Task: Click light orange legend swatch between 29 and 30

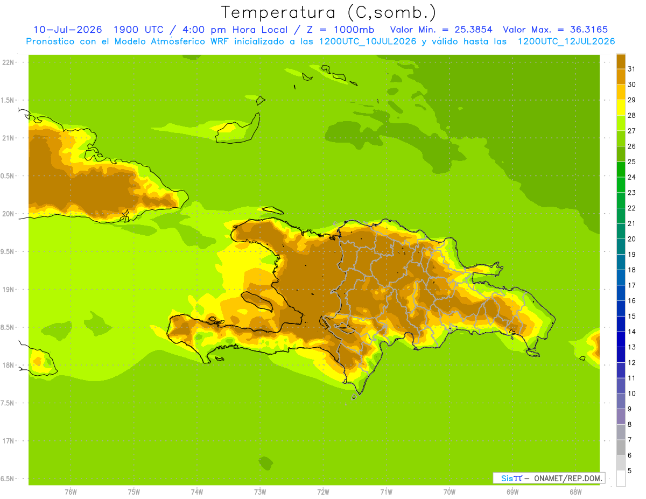Action: click(621, 92)
